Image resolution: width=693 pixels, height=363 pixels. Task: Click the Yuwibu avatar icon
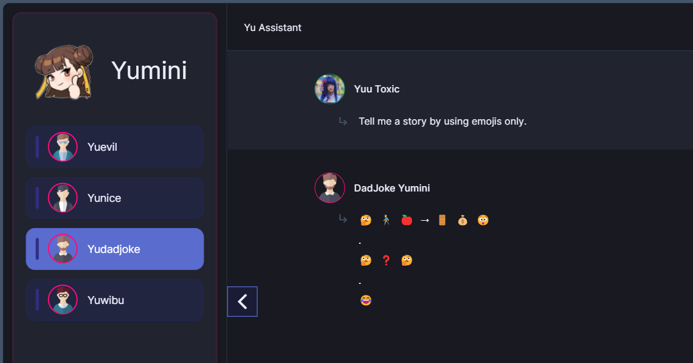(x=63, y=300)
